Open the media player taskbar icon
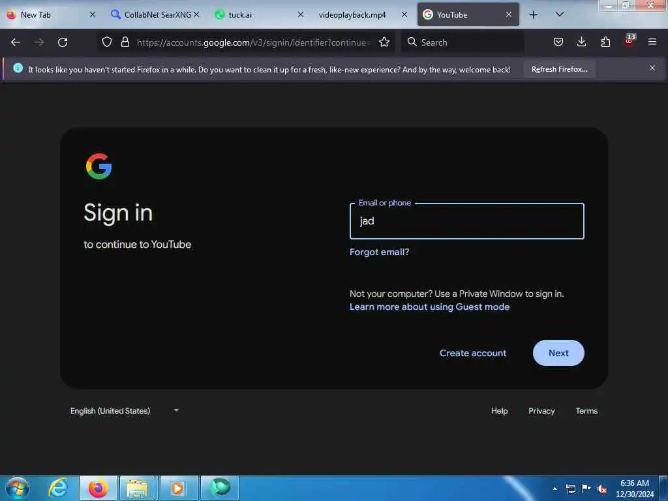 pyautogui.click(x=178, y=488)
